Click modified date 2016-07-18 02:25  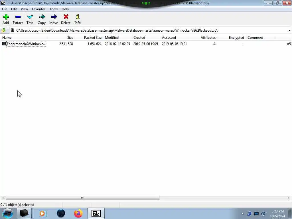(117, 44)
